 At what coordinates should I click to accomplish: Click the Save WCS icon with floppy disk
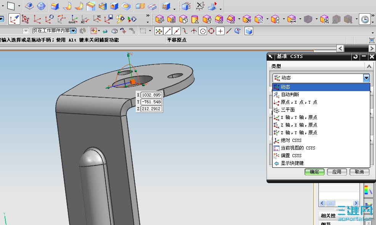(109, 18)
